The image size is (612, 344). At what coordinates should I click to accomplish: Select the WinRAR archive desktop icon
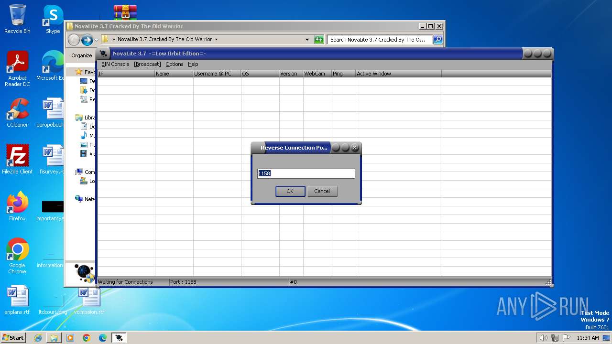[125, 11]
